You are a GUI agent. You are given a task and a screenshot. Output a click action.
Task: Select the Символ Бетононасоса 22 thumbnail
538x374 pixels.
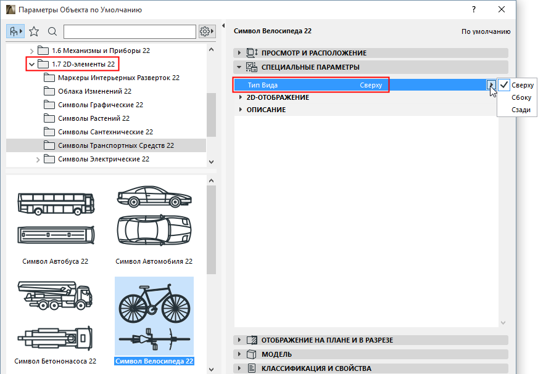pos(56,321)
